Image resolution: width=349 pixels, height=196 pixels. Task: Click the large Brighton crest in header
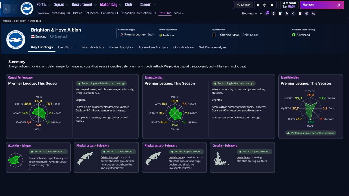point(16,39)
